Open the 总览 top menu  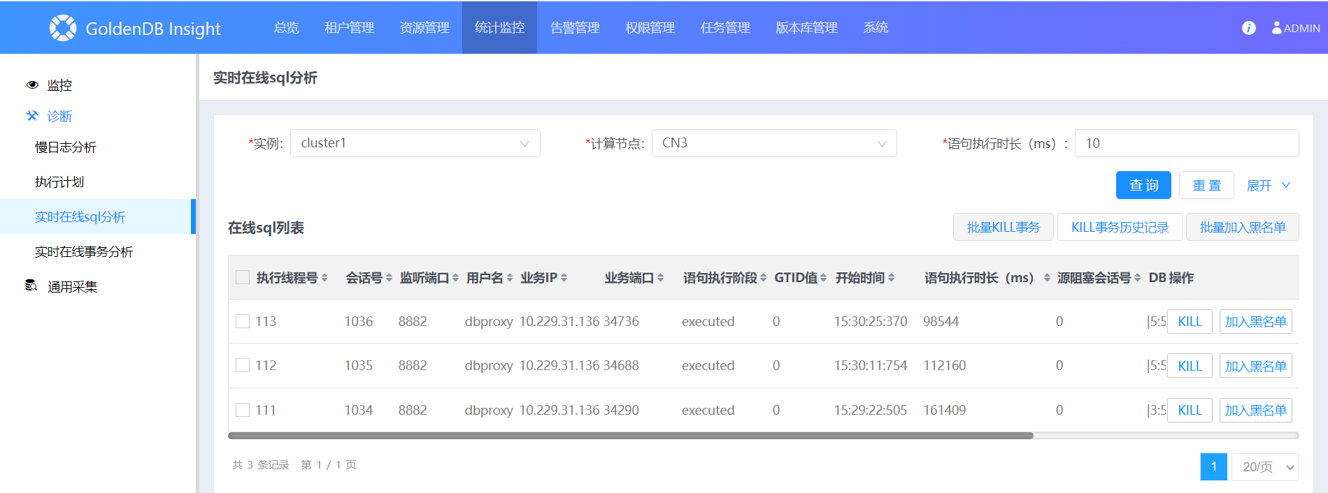pos(287,28)
